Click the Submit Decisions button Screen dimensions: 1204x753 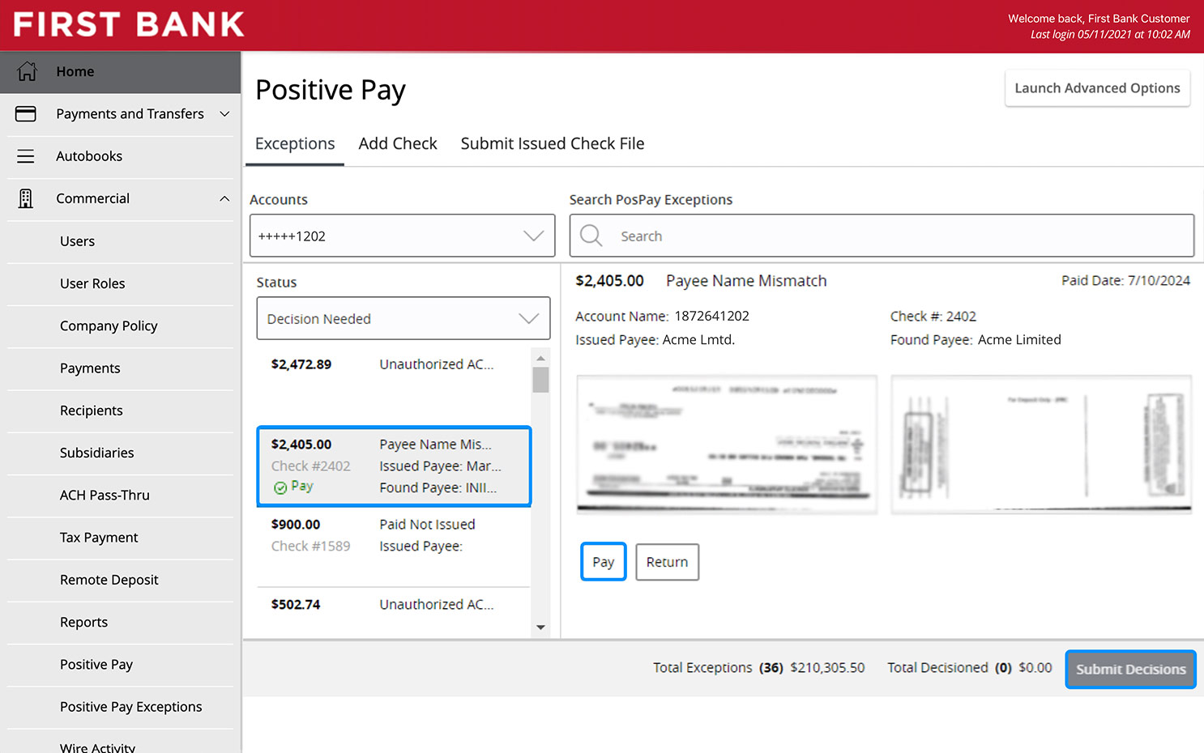(x=1130, y=670)
